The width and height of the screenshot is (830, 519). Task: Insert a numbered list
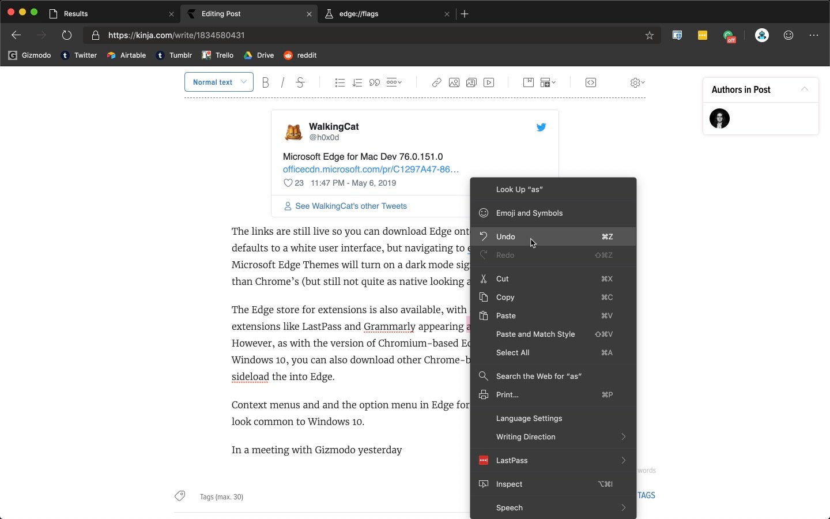[357, 82]
